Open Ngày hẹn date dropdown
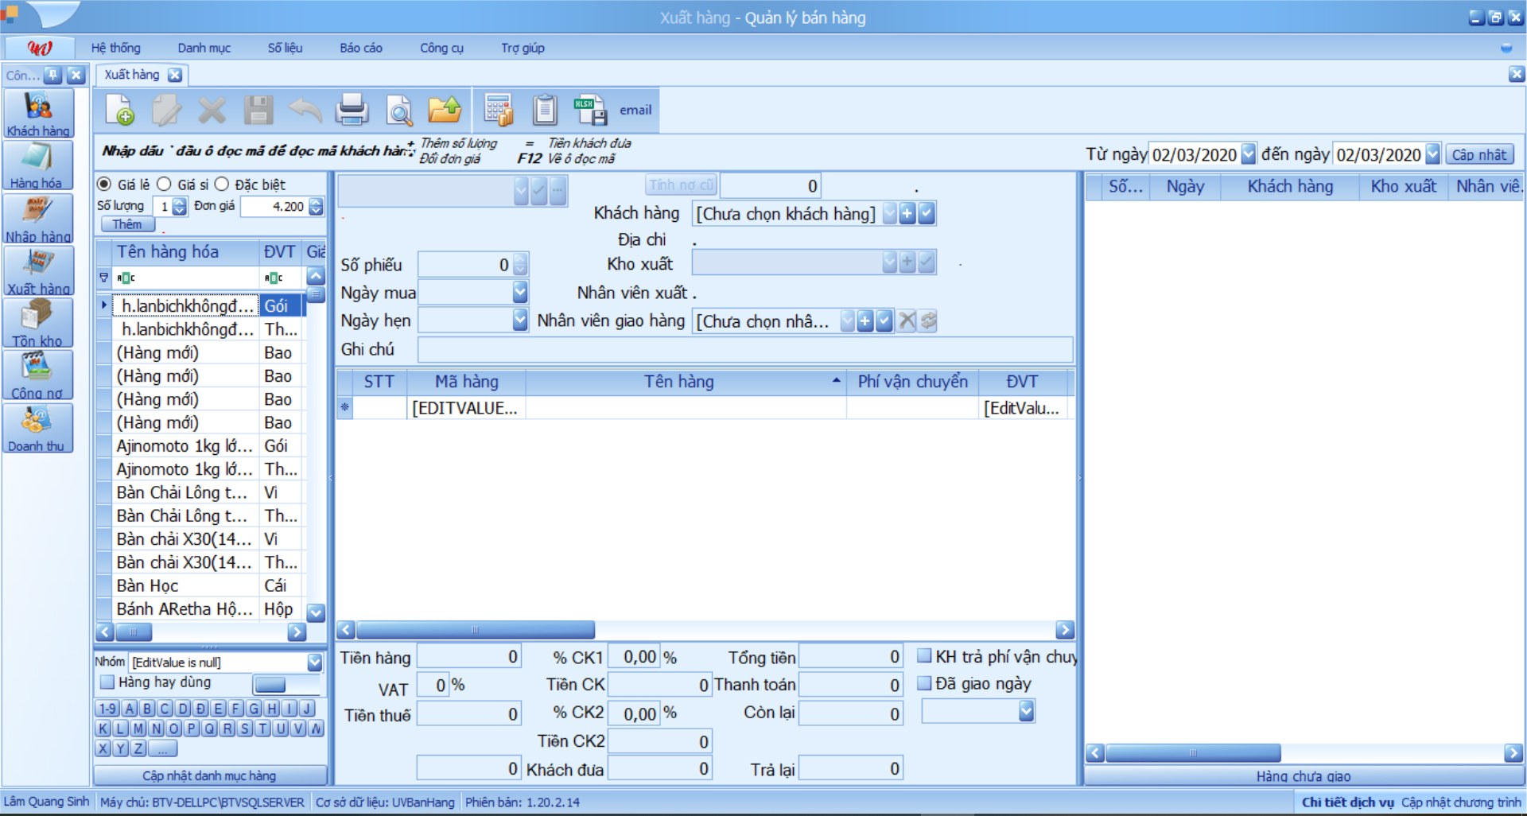Image resolution: width=1527 pixels, height=816 pixels. (520, 320)
